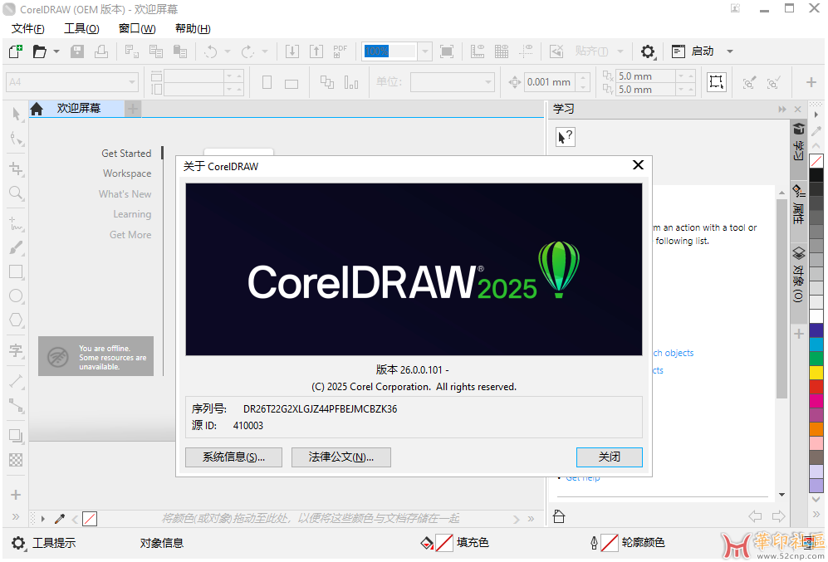Select the Text tool
Screen dimensions: 828x562
(16, 350)
